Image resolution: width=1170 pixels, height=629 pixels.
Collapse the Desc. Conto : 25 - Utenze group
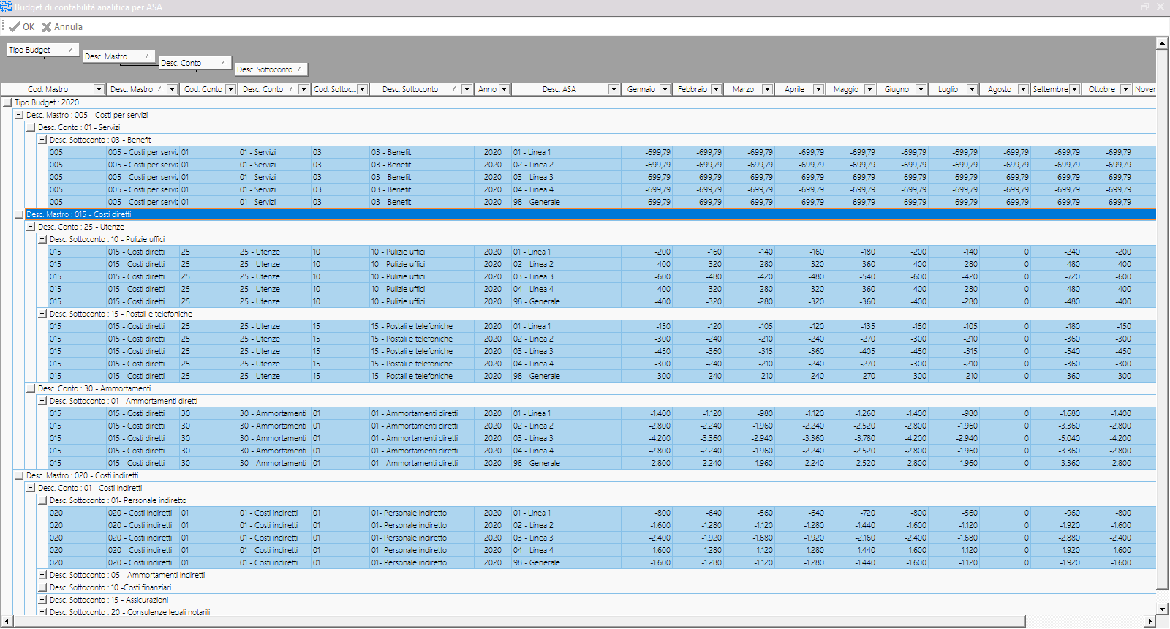pyautogui.click(x=31, y=227)
